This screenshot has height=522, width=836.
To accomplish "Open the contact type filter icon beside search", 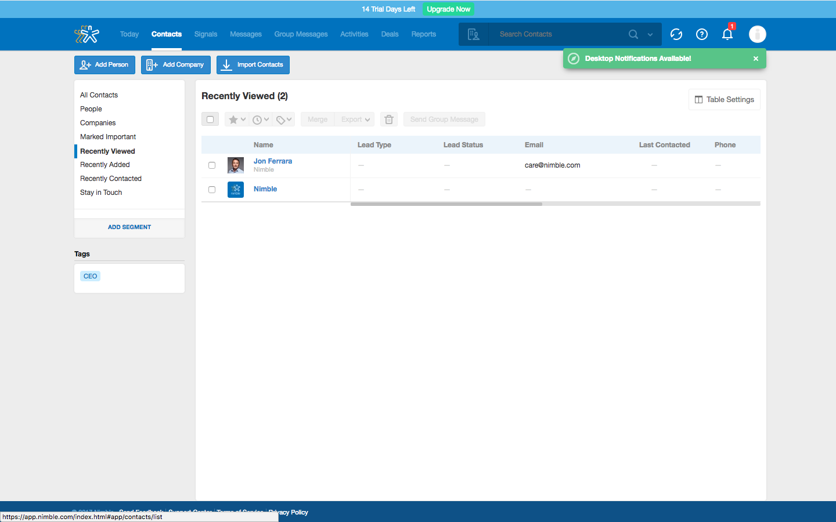I will coord(474,34).
